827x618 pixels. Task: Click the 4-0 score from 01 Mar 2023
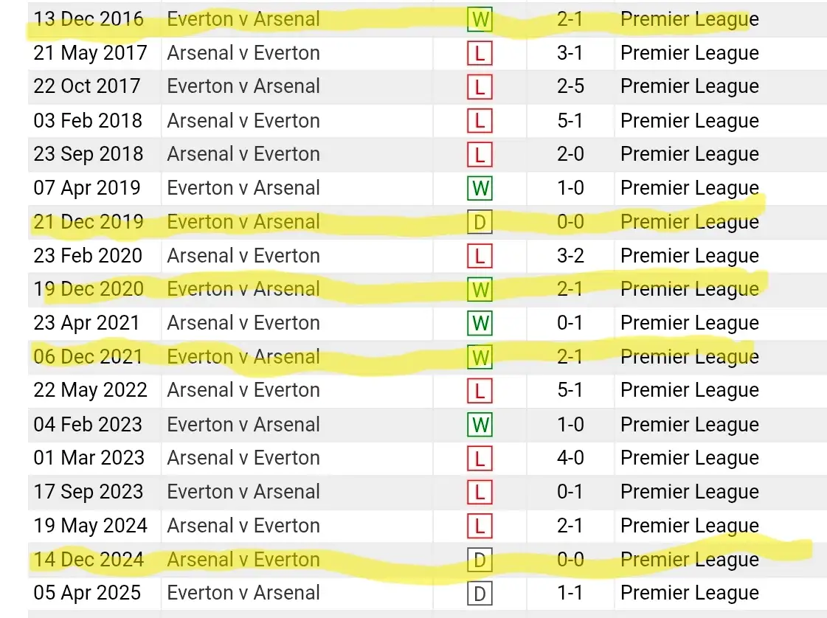point(570,458)
